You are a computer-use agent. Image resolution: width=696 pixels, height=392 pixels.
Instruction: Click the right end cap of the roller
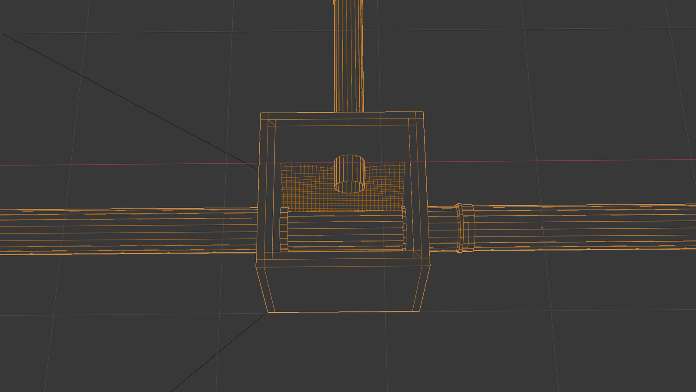(x=404, y=229)
